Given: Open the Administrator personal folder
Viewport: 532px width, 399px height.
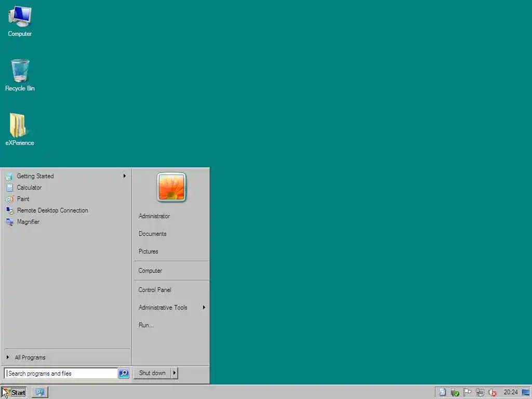Looking at the screenshot, I should pos(154,216).
